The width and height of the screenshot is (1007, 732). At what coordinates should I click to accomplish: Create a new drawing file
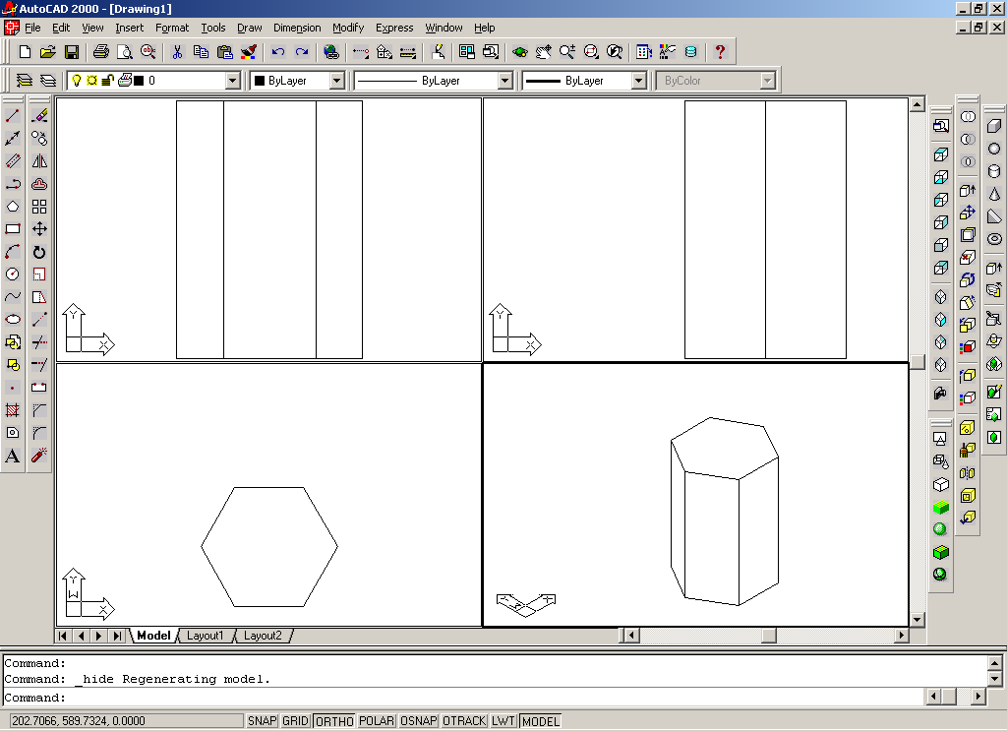tap(25, 52)
